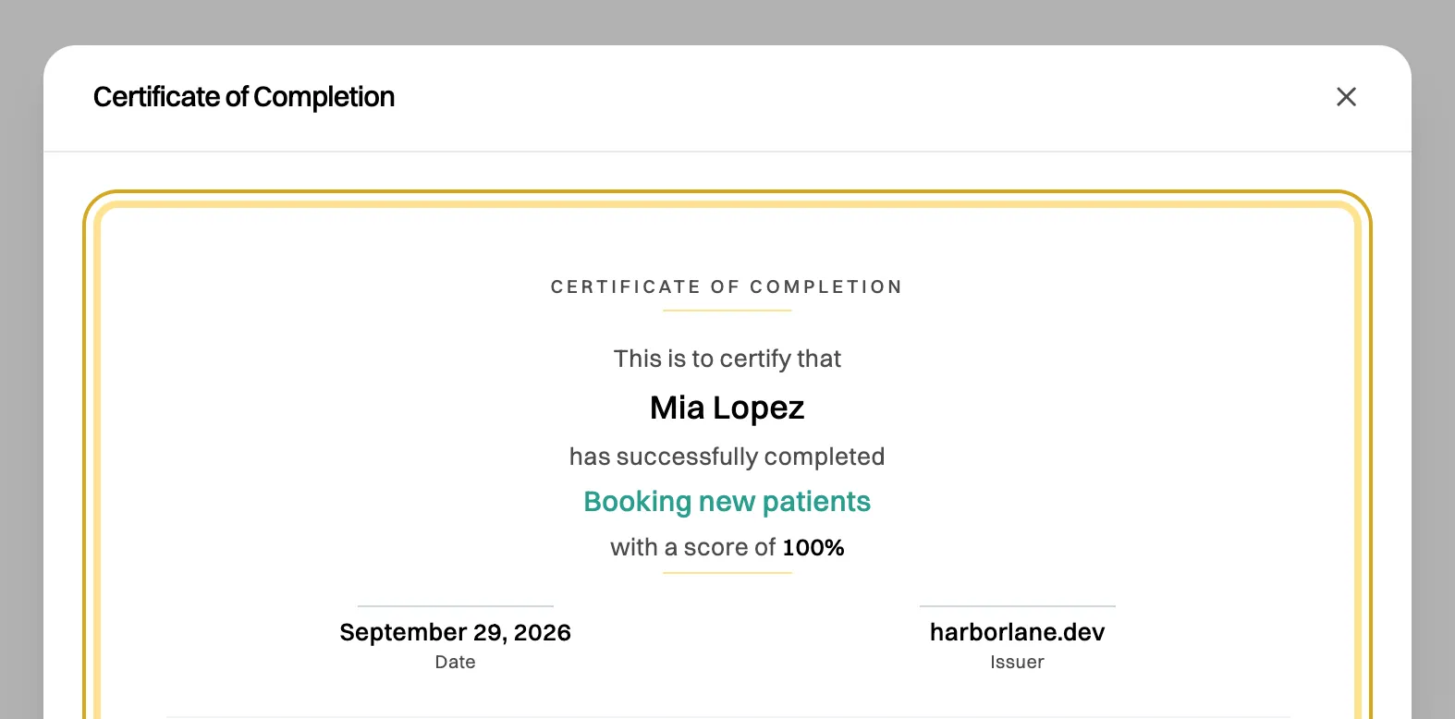The height and width of the screenshot is (719, 1455).
Task: Click the spaced CERTIFICATE OF COMPLETION heading
Action: point(727,287)
